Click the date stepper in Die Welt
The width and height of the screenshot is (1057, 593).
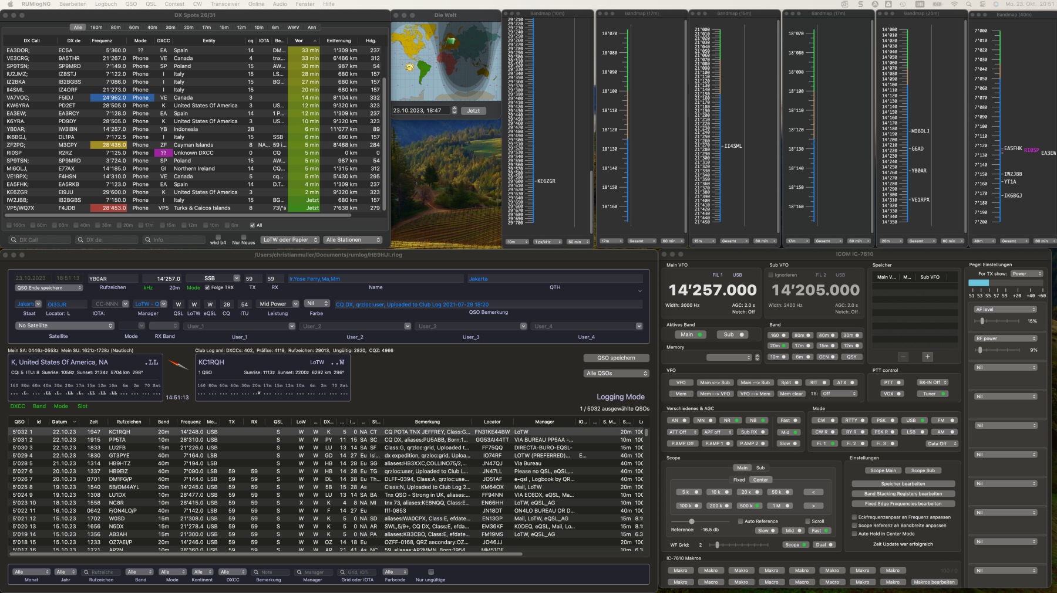point(454,110)
